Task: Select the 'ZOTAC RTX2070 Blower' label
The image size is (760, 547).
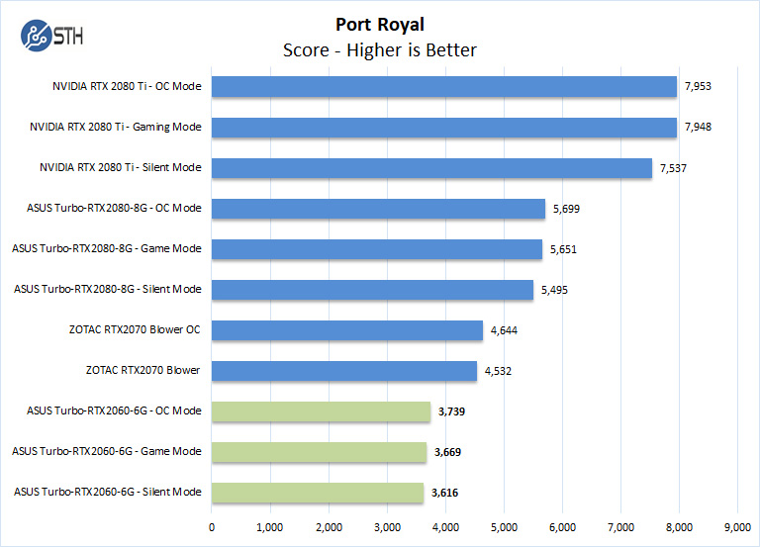Action: pos(142,370)
